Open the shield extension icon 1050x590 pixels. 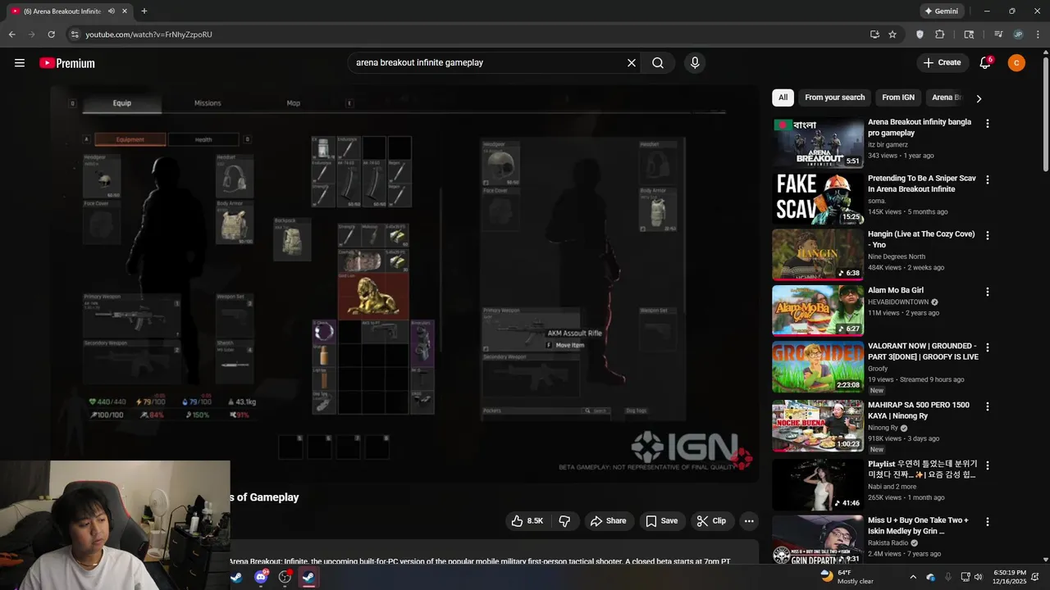coord(920,34)
